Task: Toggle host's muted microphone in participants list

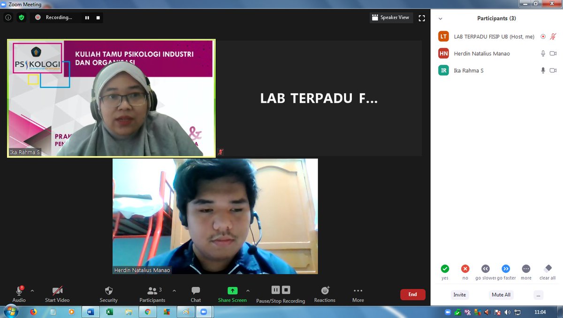Action: [x=553, y=37]
